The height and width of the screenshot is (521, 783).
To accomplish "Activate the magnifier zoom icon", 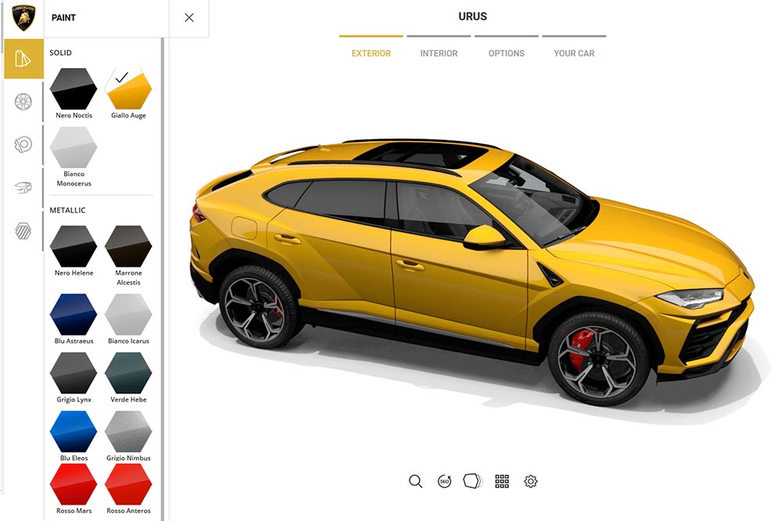I will coord(416,481).
